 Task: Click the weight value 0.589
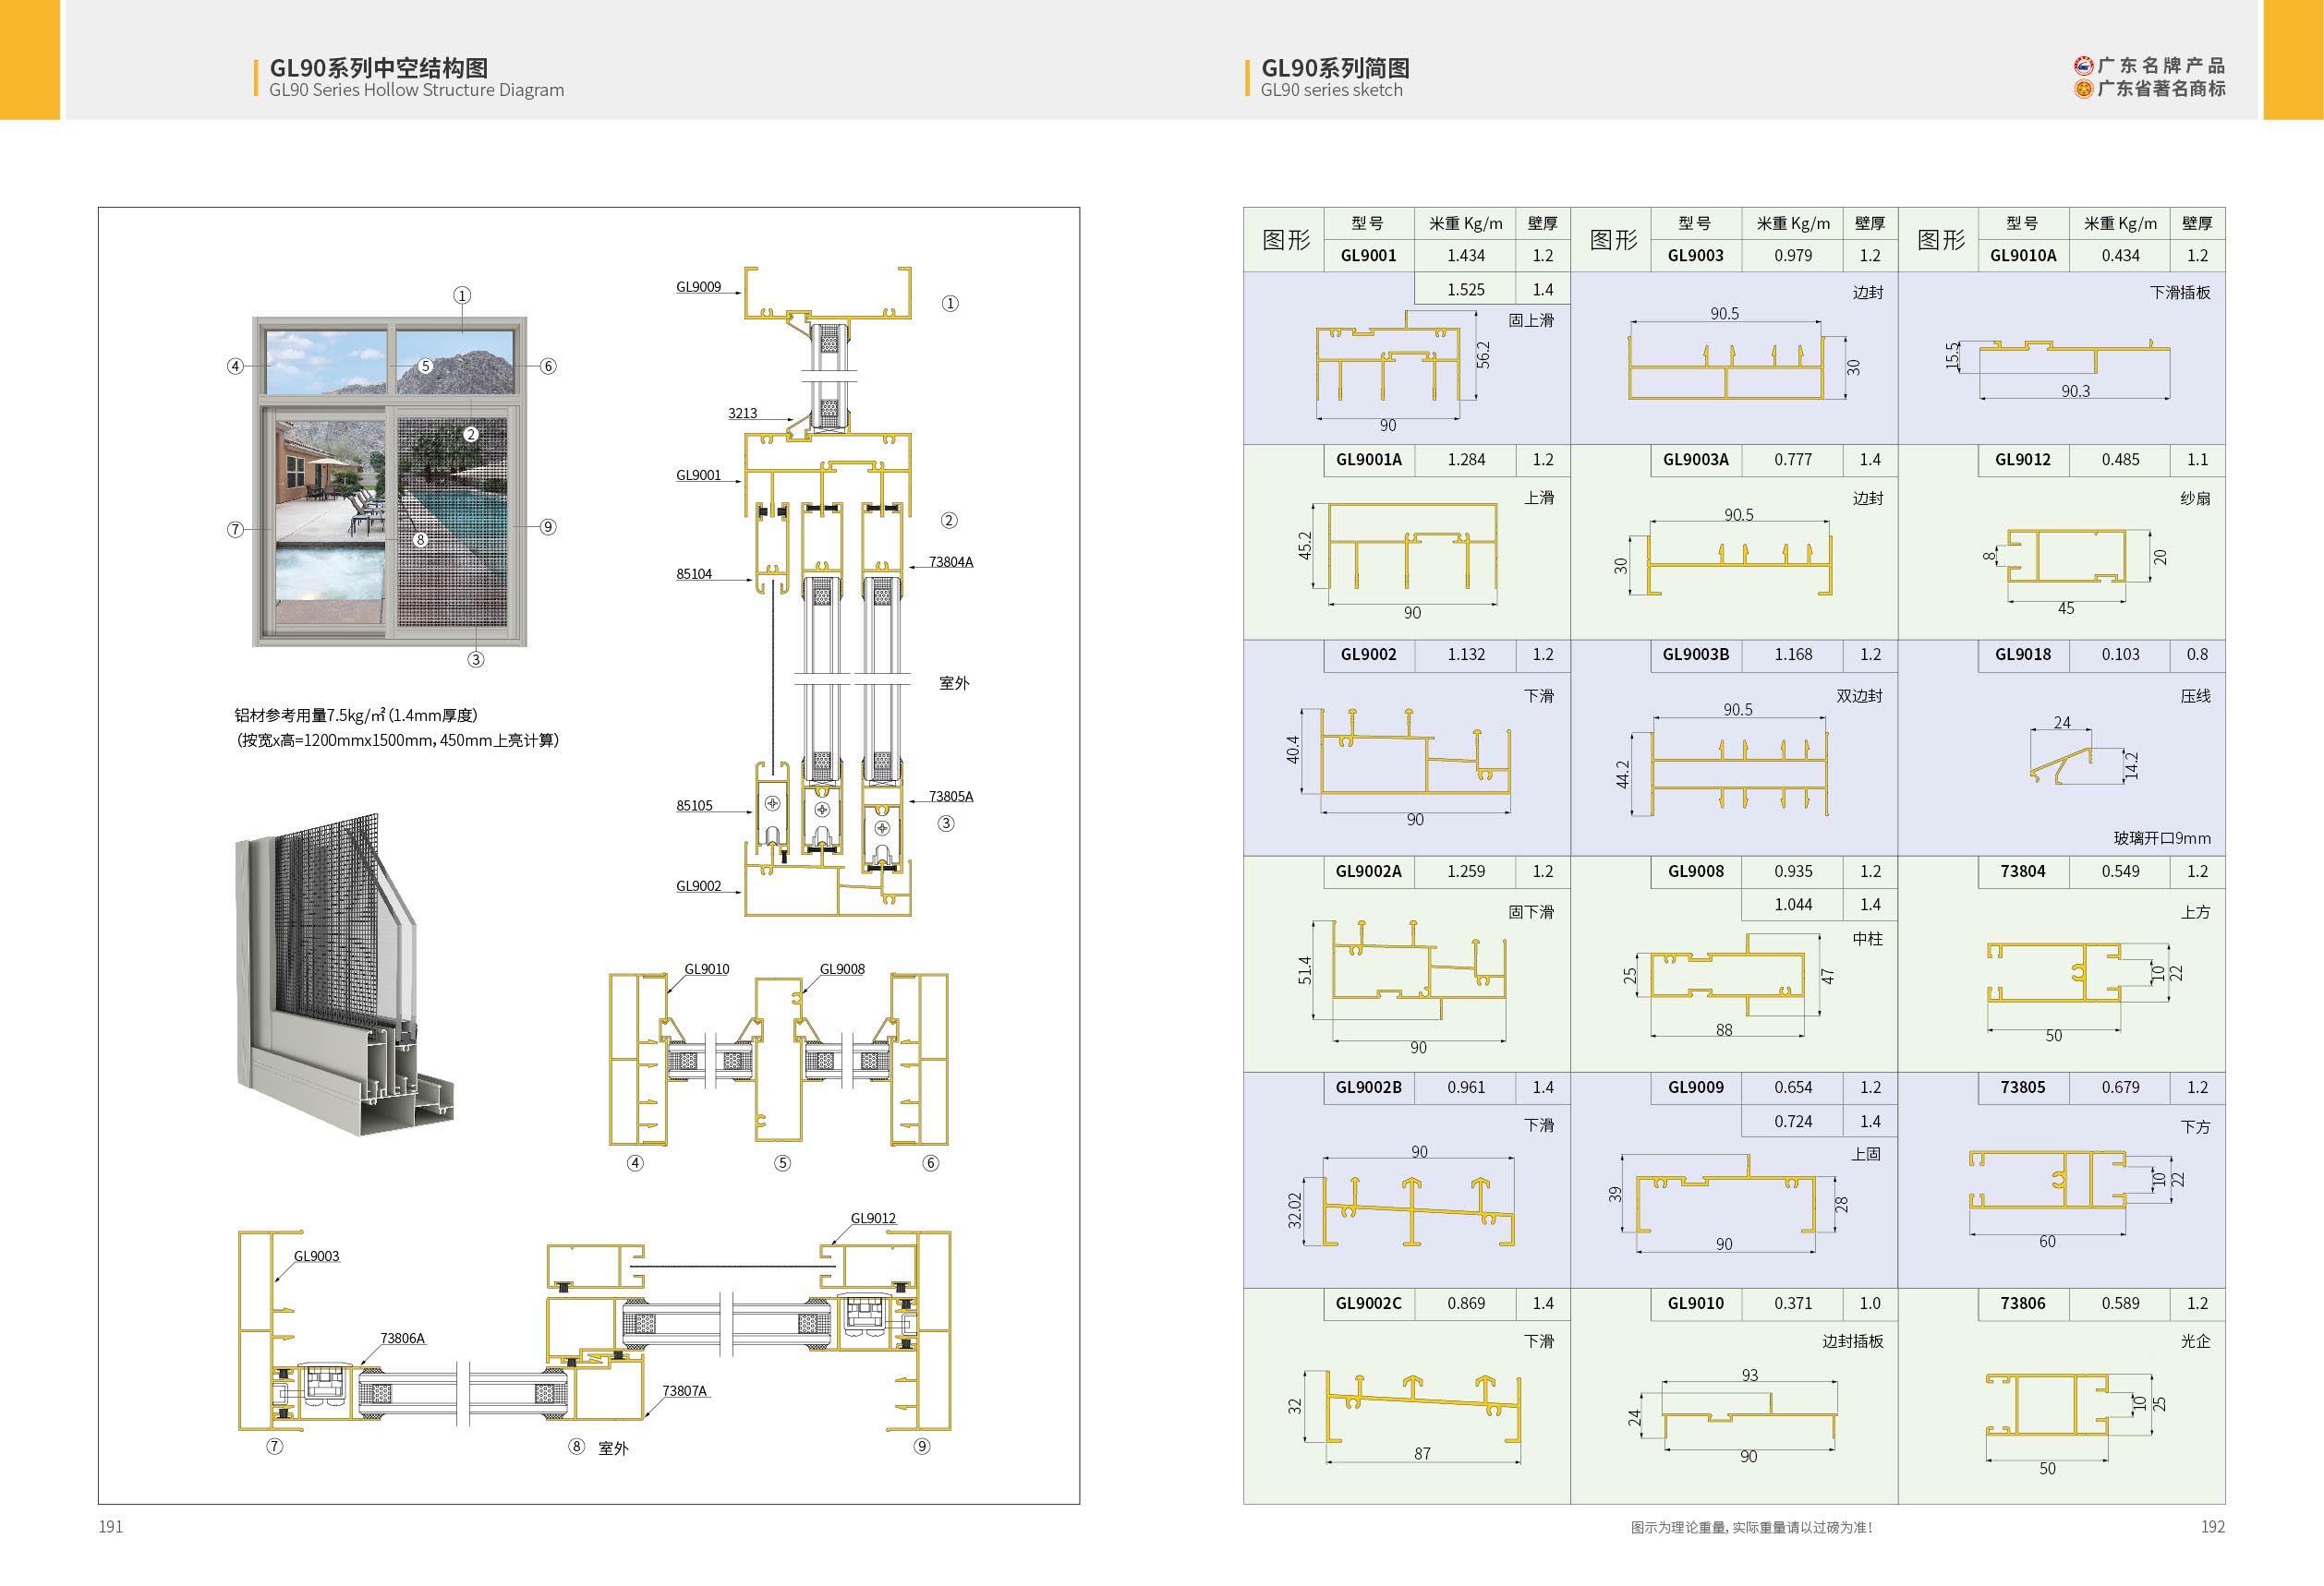pos(2120,1304)
